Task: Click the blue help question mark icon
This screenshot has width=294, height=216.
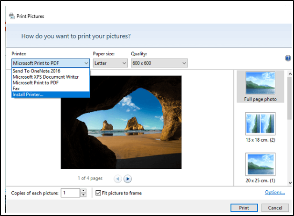Action: pyautogui.click(x=288, y=58)
